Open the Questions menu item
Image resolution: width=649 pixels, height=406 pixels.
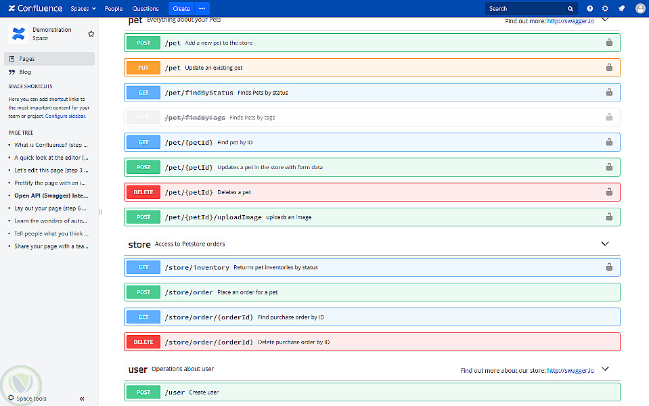pos(146,8)
